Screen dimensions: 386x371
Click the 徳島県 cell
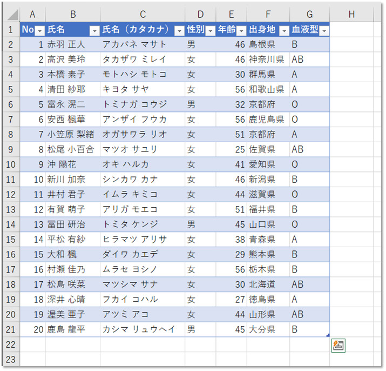click(268, 300)
